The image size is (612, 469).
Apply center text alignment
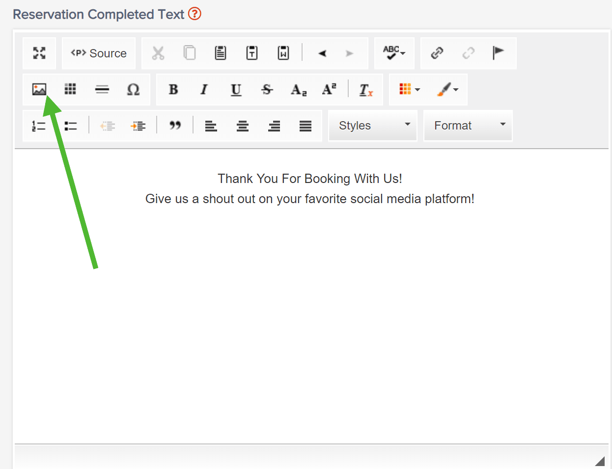[x=242, y=126]
